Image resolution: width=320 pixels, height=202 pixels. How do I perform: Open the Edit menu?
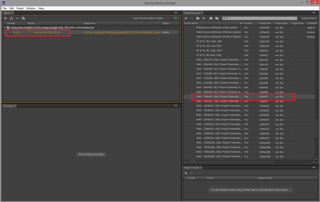tap(11, 8)
